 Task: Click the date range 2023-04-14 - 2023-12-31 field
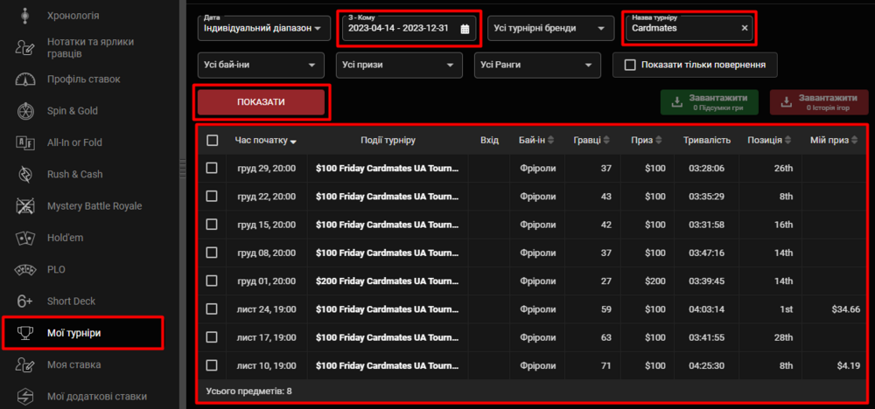click(409, 28)
